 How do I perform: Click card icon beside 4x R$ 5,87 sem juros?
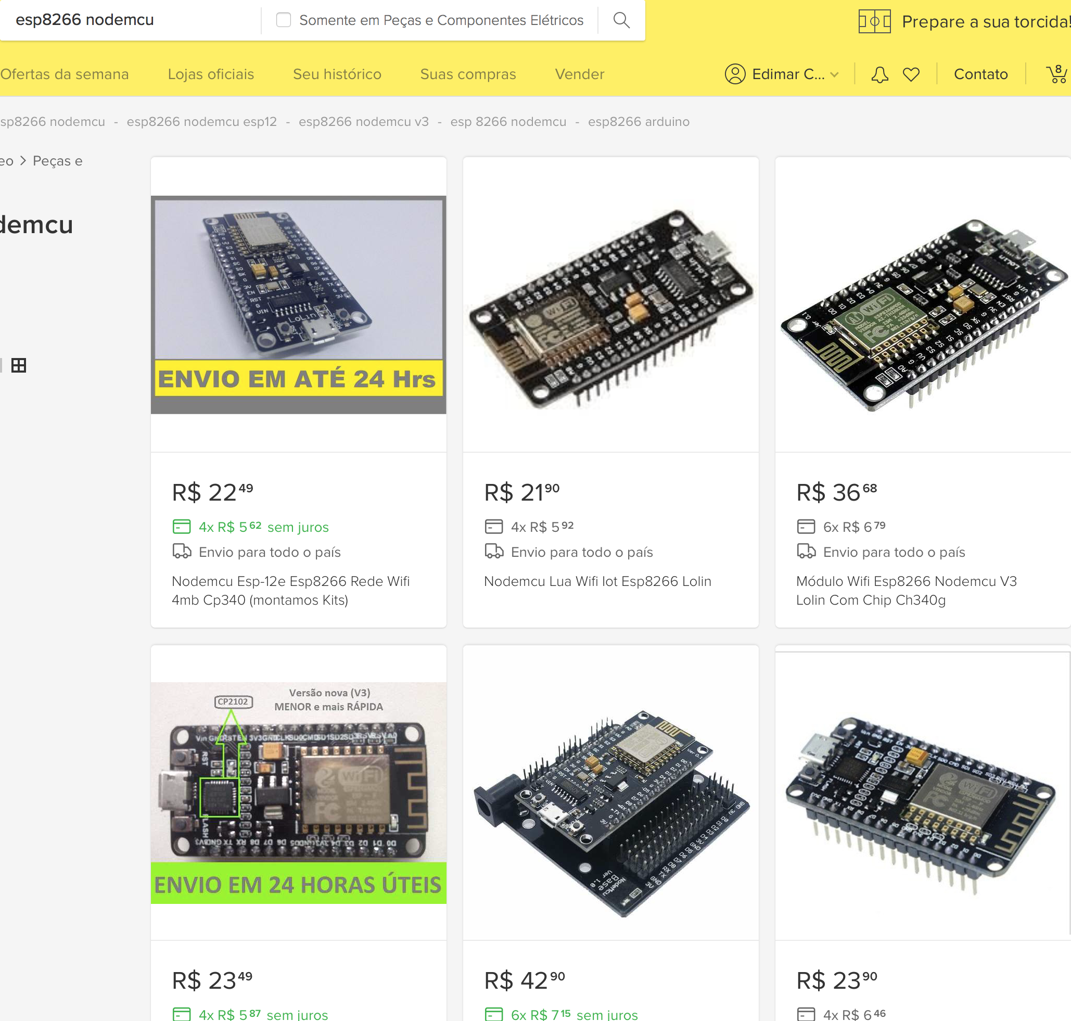pyautogui.click(x=181, y=1014)
